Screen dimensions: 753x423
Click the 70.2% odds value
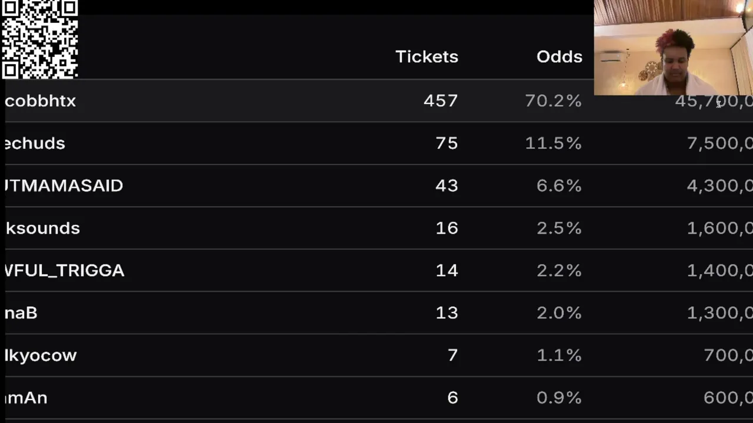pos(553,101)
